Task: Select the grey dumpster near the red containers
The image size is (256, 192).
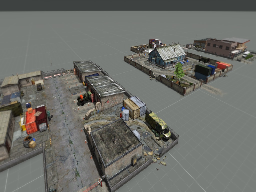Action: tap(43, 127)
